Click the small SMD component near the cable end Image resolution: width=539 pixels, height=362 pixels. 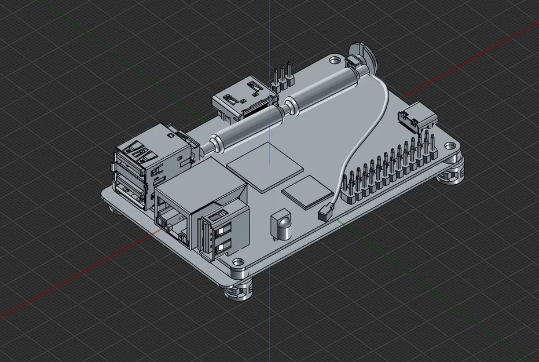coord(325,214)
